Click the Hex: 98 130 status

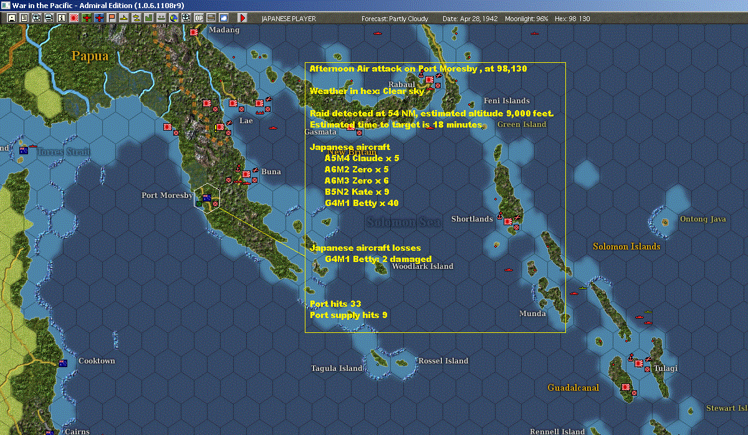point(571,19)
